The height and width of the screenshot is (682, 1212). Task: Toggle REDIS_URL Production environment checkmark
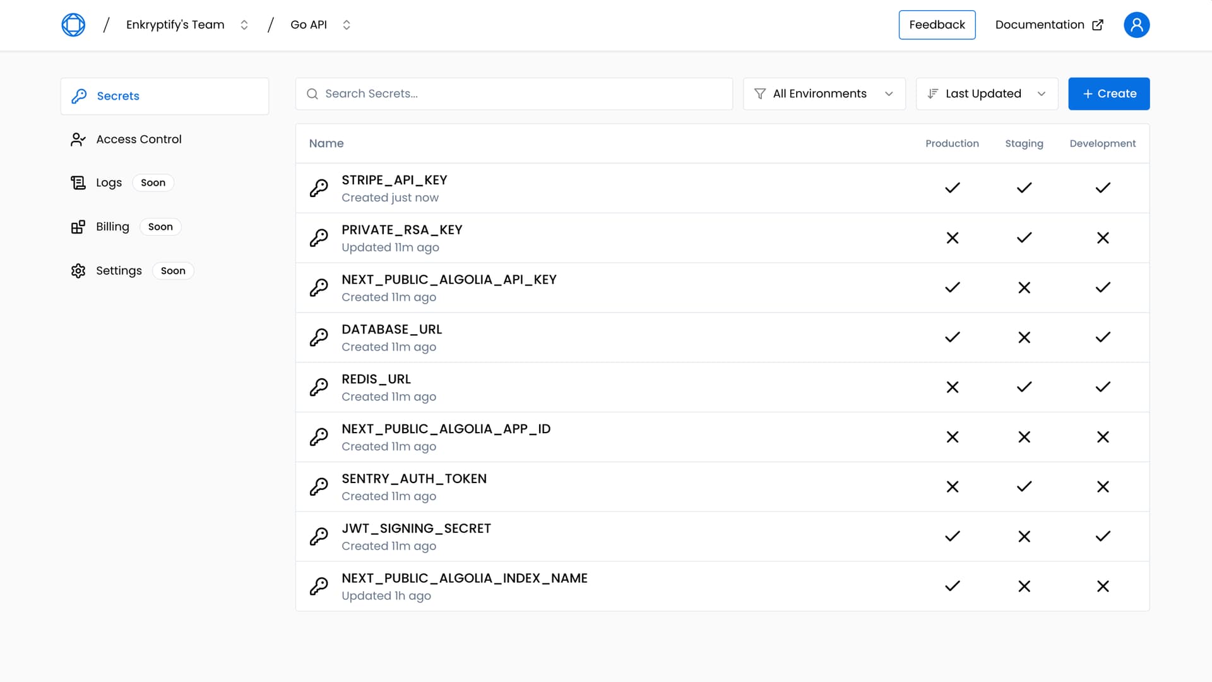pos(951,386)
